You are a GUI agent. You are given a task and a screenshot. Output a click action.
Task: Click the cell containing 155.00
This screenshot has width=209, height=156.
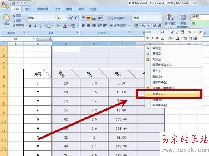[x=122, y=119]
